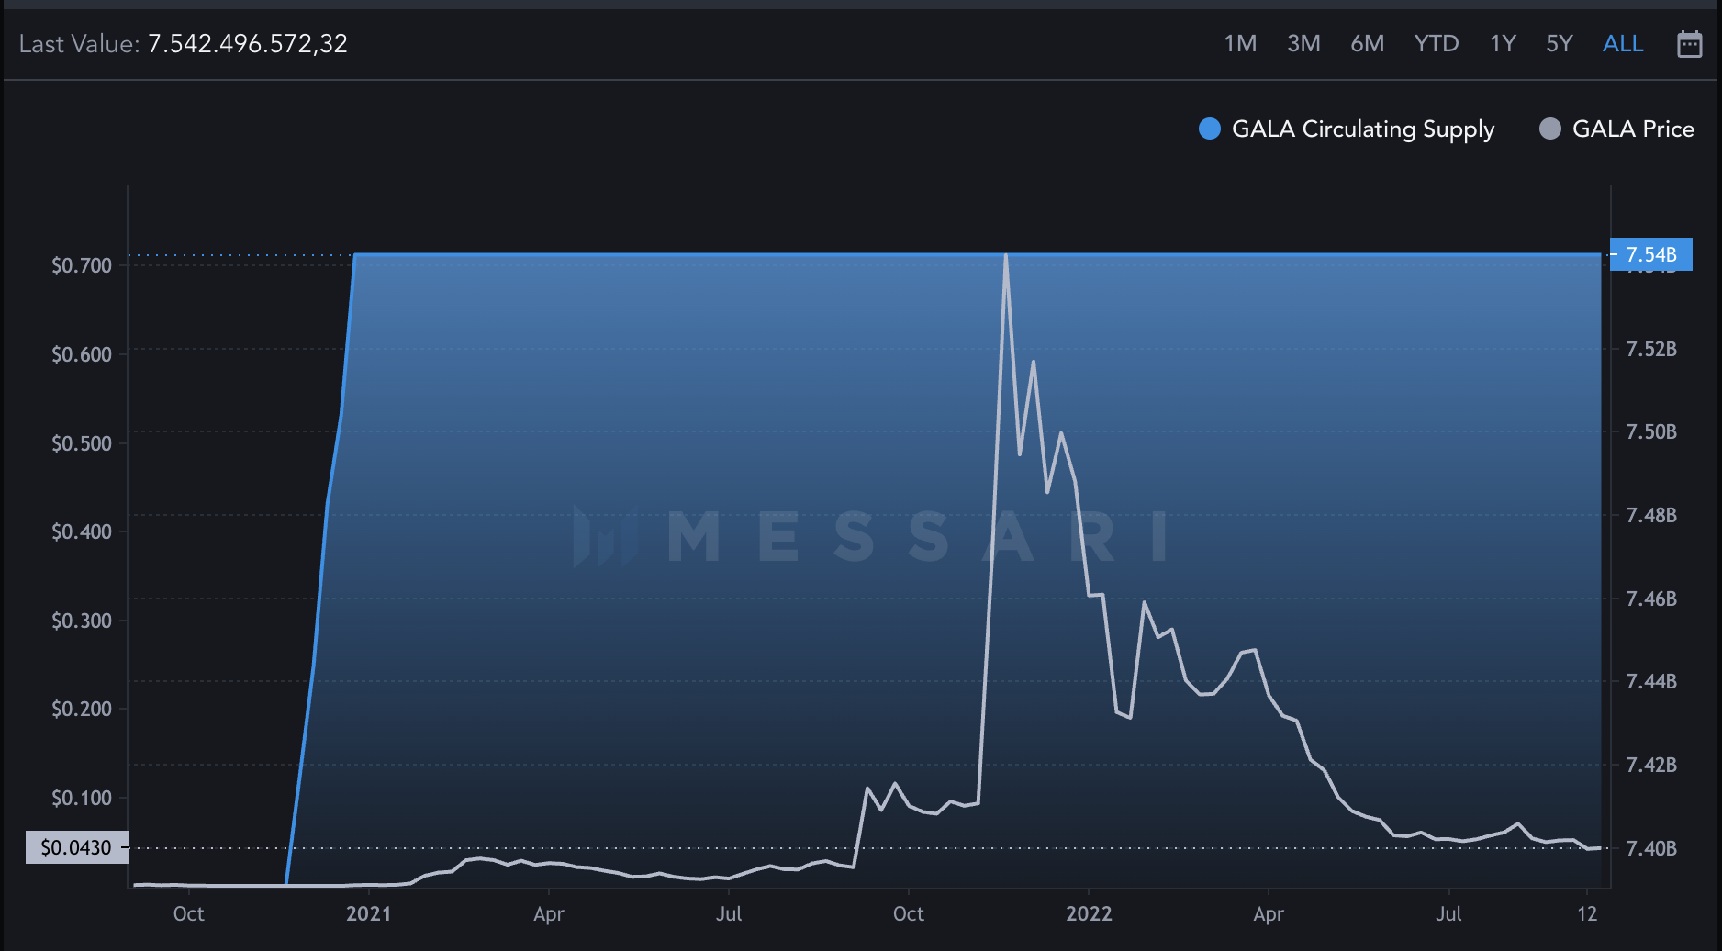Click the 7.54B supply value label

[x=1650, y=254]
